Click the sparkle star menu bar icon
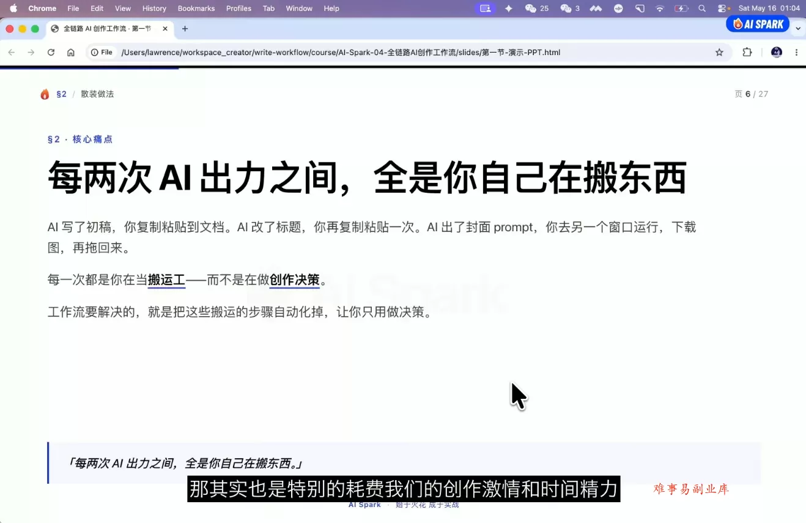Screen dimensions: 806x523 point(508,8)
